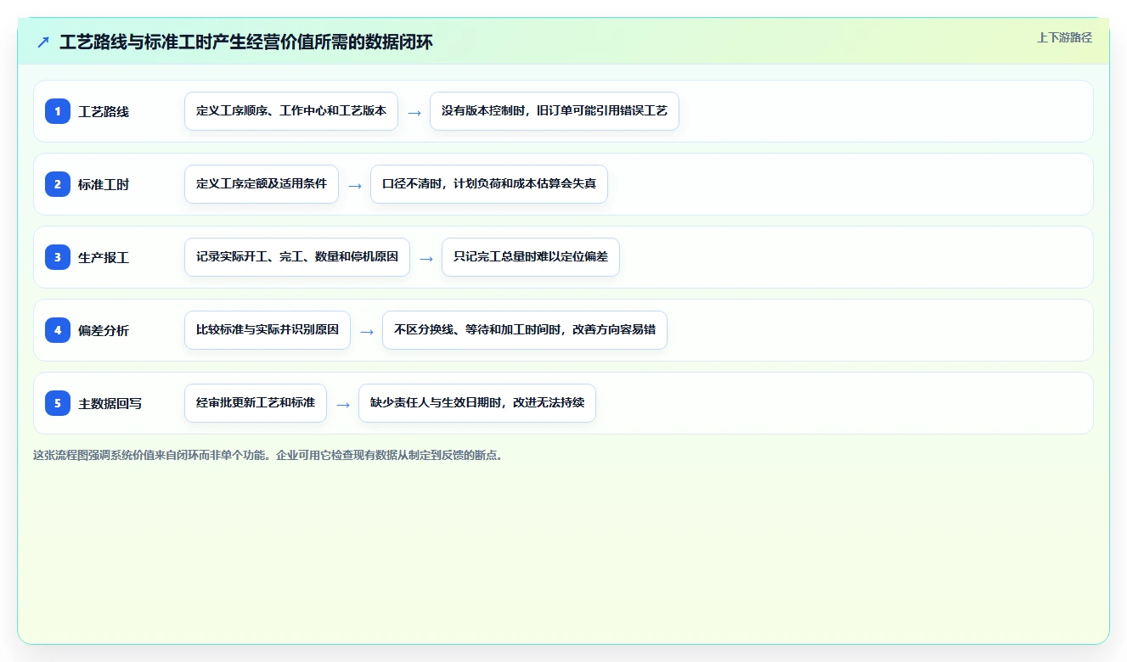
Task: Open the 没有版本控制时，旧订单可能引用错误工艺 box
Action: [x=555, y=111]
